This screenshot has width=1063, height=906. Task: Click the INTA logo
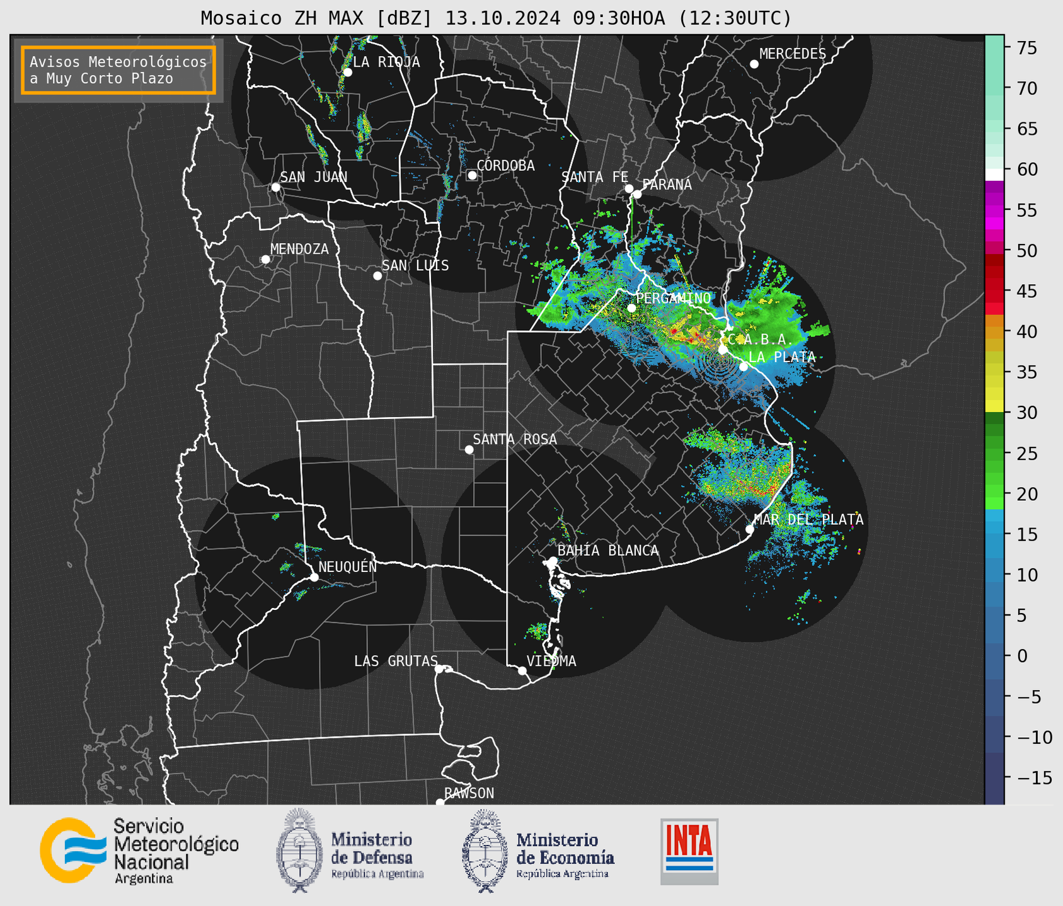click(689, 851)
